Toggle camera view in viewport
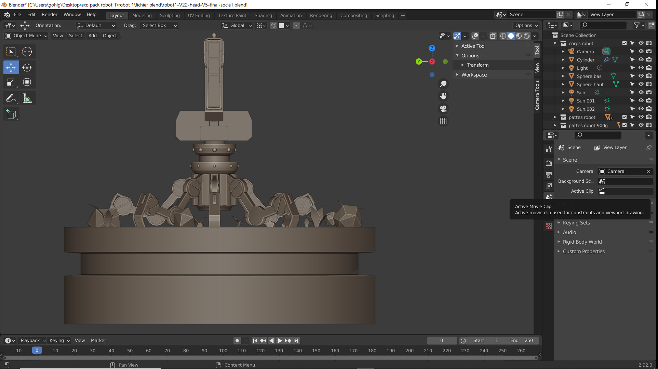This screenshot has width=658, height=369. (443, 109)
